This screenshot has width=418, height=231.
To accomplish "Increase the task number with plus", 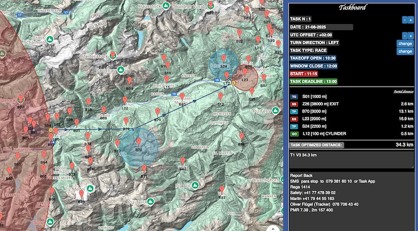I will (x=411, y=19).
